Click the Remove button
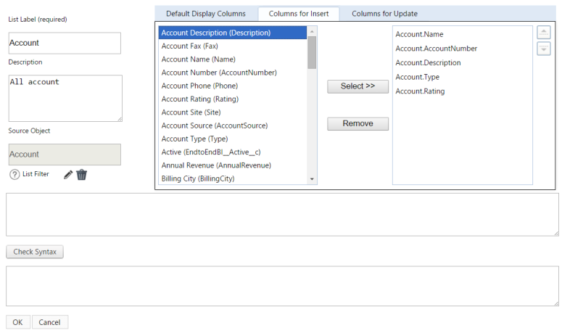The image size is (562, 333). coord(358,123)
